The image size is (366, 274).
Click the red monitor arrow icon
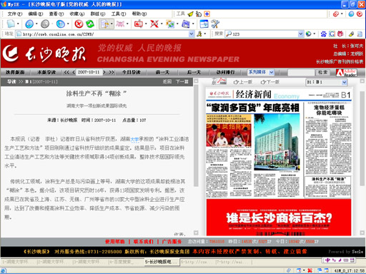[x=139, y=24]
